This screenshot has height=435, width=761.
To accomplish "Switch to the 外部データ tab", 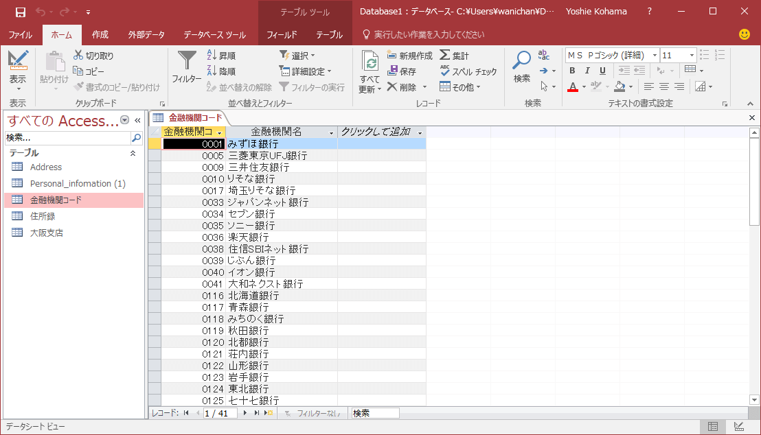I will (x=146, y=35).
